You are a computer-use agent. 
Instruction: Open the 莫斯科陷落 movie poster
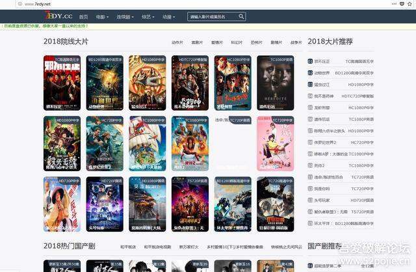click(x=148, y=204)
